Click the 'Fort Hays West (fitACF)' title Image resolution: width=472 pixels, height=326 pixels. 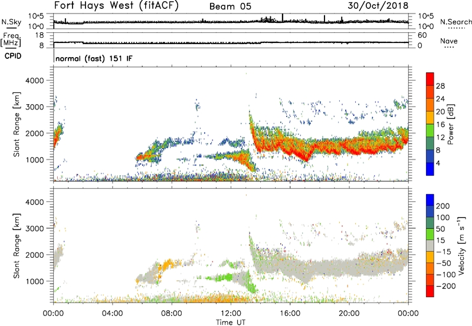[x=116, y=6]
